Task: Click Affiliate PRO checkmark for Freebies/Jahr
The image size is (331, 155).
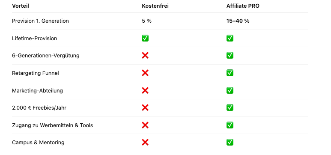Action: click(230, 108)
